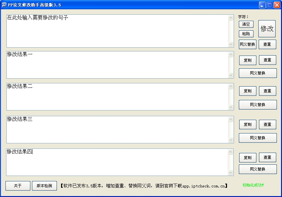Copy 修改结果三 with its 复制 button

[x=248, y=125]
